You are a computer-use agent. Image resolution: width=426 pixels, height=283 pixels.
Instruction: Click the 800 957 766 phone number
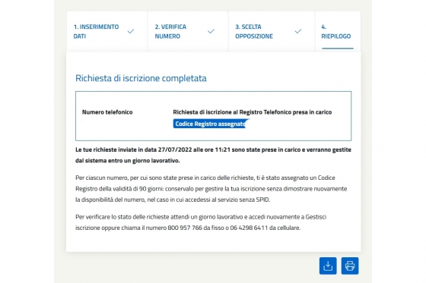pyautogui.click(x=185, y=228)
